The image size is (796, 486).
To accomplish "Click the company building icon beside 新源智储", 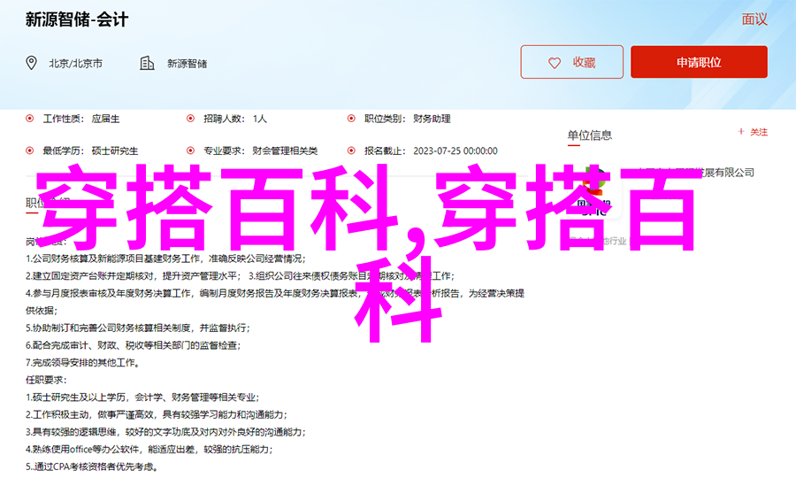I will point(147,63).
